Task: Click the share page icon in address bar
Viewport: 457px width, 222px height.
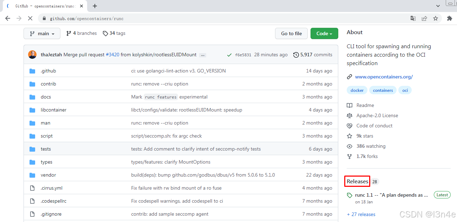Action: pos(424,18)
